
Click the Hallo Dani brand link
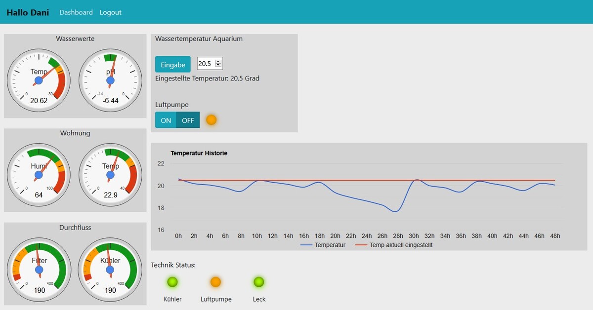(x=28, y=12)
